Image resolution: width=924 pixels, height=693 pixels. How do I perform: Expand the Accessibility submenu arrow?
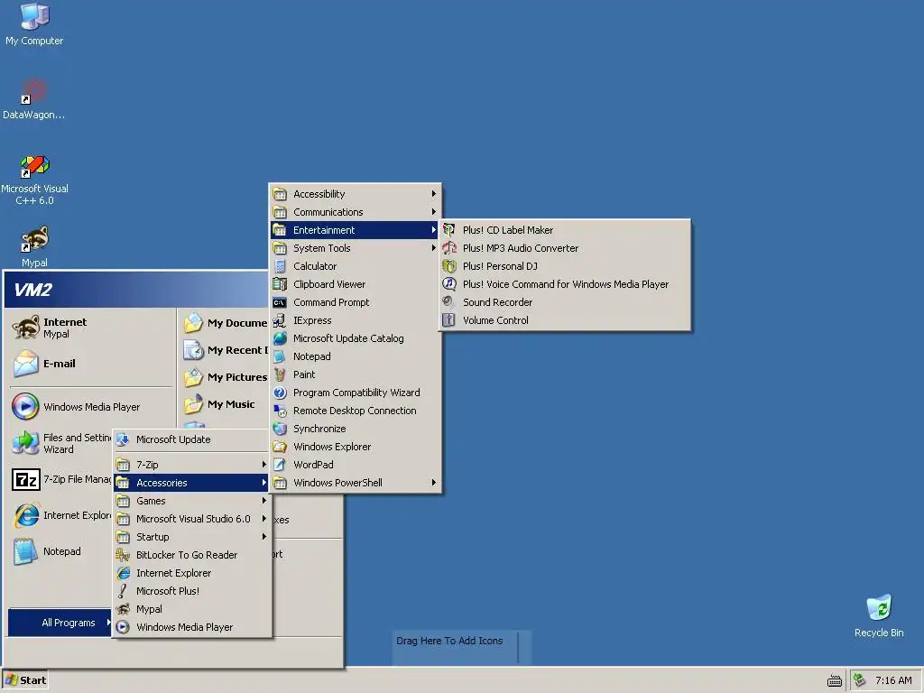tap(434, 194)
